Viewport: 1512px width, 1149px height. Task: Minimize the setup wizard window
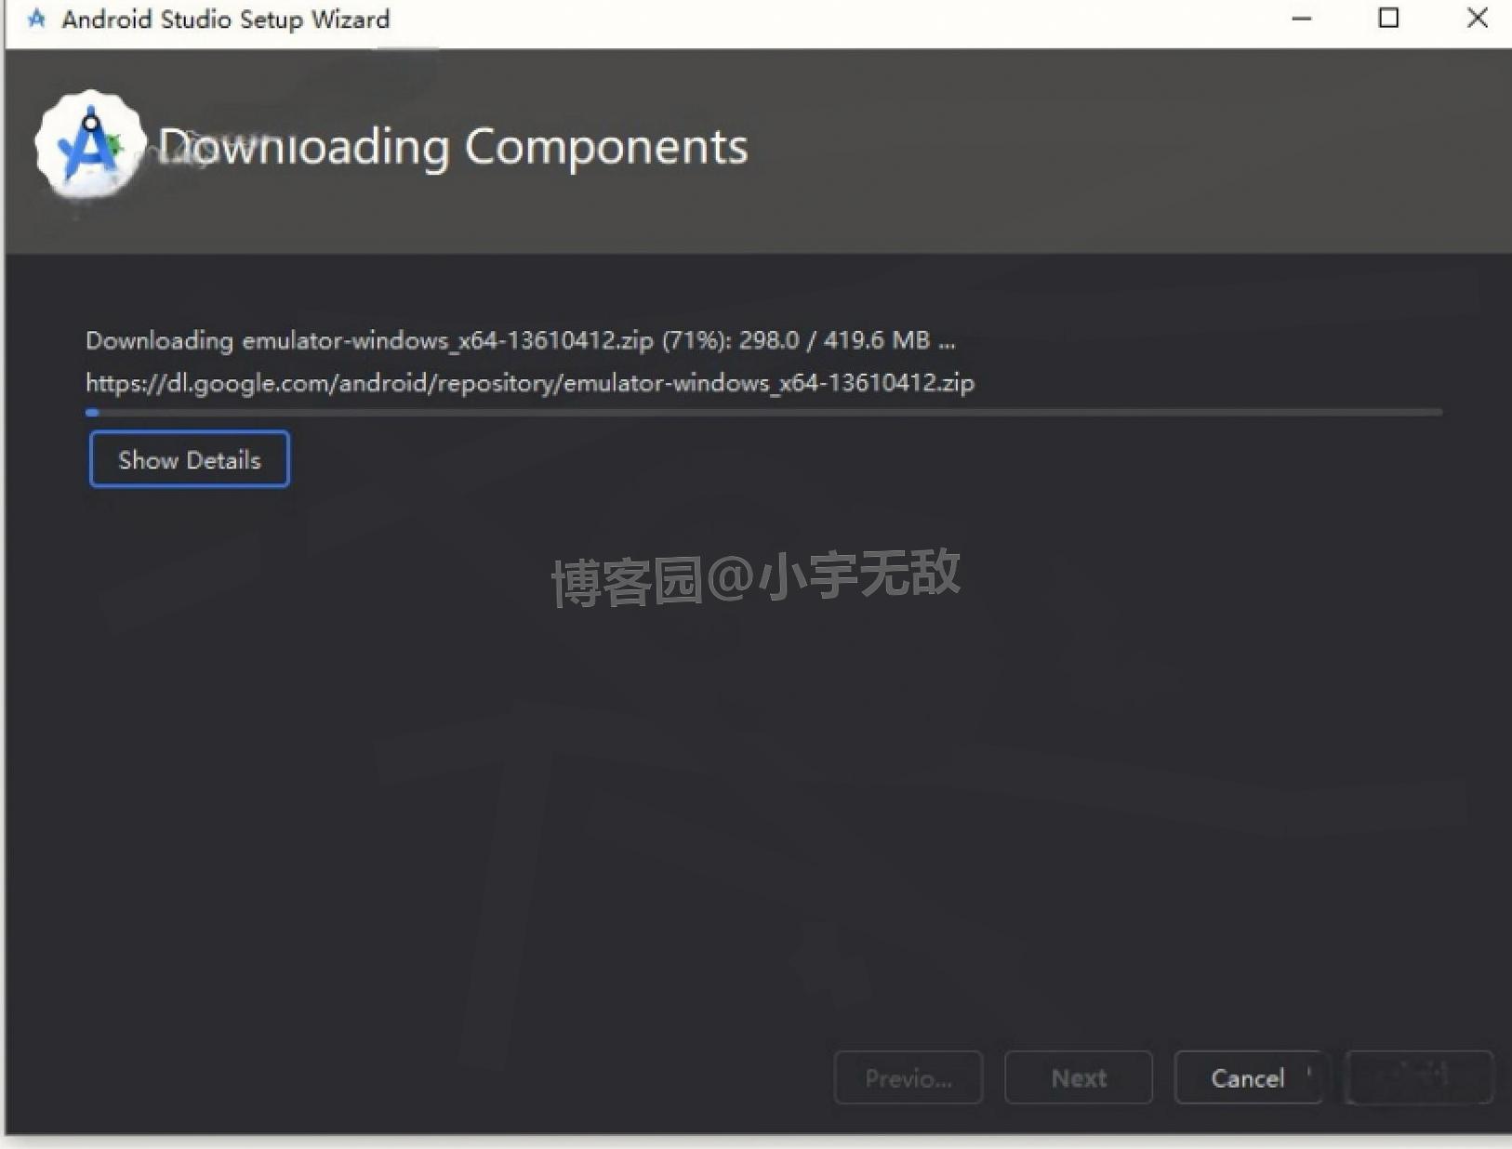(1302, 18)
